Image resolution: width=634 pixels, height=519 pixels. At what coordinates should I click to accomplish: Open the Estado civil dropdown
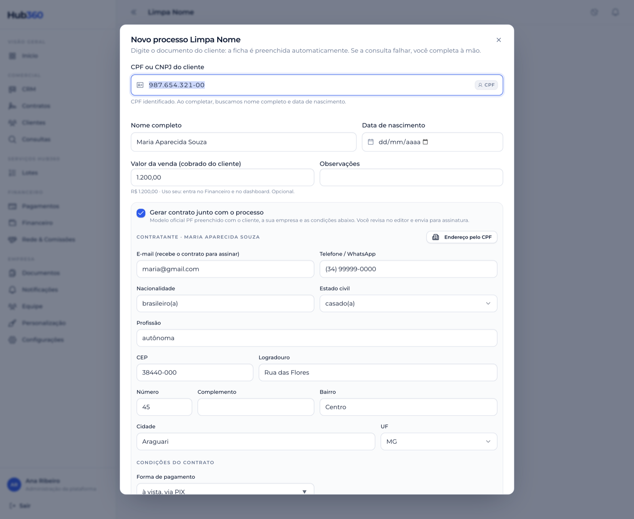408,304
